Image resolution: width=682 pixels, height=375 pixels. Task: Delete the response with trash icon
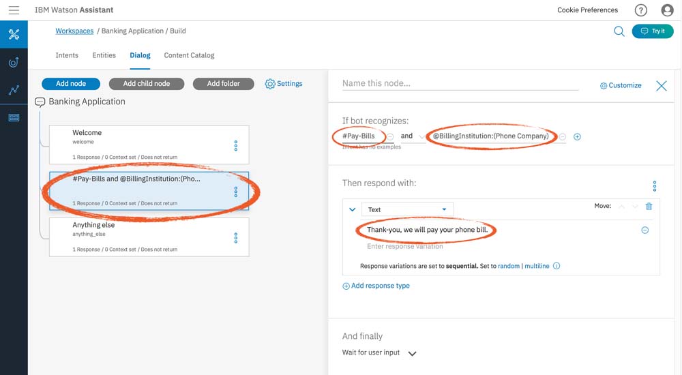649,207
